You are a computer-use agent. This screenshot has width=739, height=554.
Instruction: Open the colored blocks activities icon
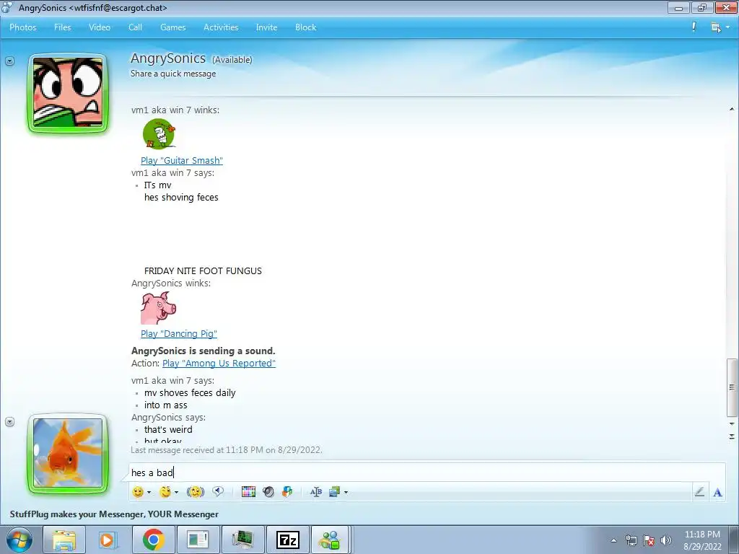[x=287, y=492]
